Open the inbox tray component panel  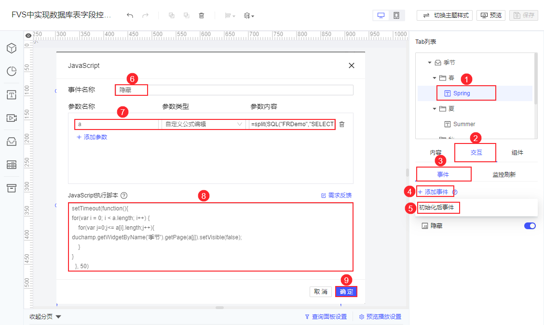12,142
